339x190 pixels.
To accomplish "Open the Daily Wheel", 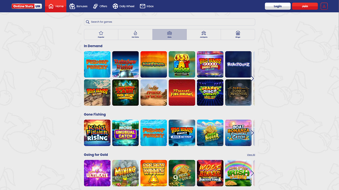I will [123, 6].
